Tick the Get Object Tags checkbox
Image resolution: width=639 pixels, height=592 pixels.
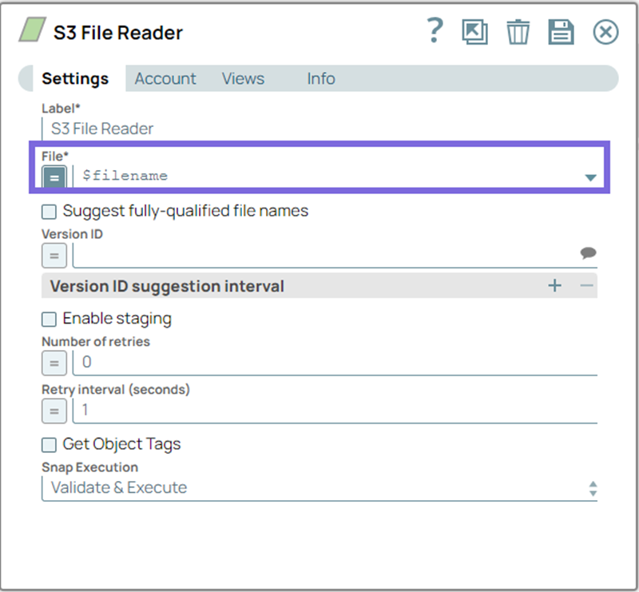[x=50, y=444]
